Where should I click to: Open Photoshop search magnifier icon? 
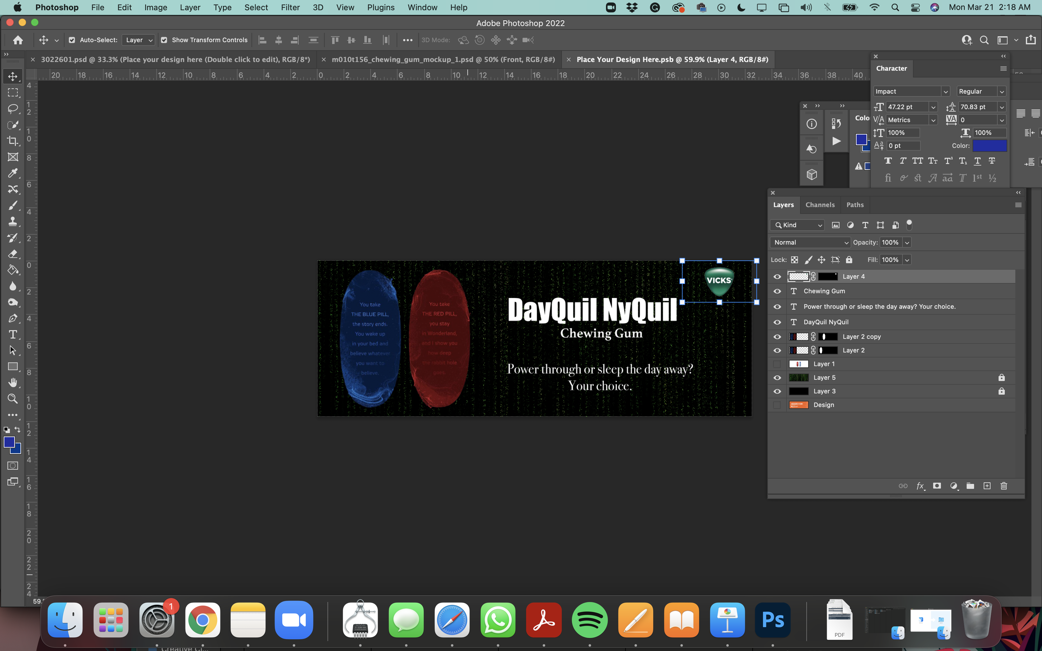tap(984, 40)
